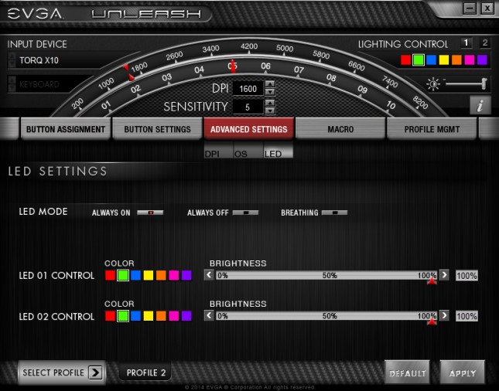Set LED 02 color to orange
This screenshot has height=391, width=499.
[x=161, y=316]
